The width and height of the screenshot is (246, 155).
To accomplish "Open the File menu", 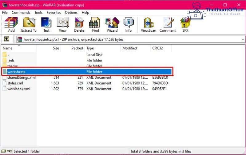I will 5,13.
